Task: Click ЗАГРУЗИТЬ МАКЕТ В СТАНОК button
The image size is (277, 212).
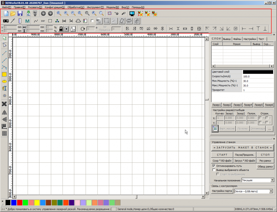Action: click(243, 147)
